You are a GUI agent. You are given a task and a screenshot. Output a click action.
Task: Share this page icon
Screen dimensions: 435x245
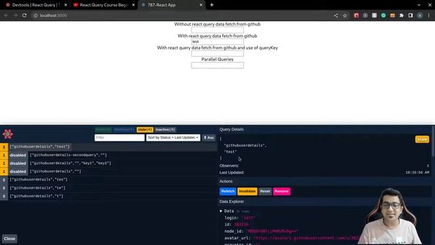[x=336, y=16]
